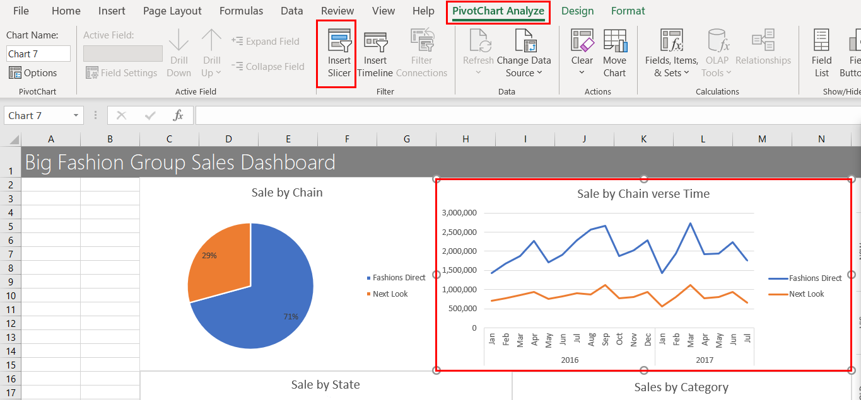
Task: Click the 2017 axis label
Action: click(705, 360)
